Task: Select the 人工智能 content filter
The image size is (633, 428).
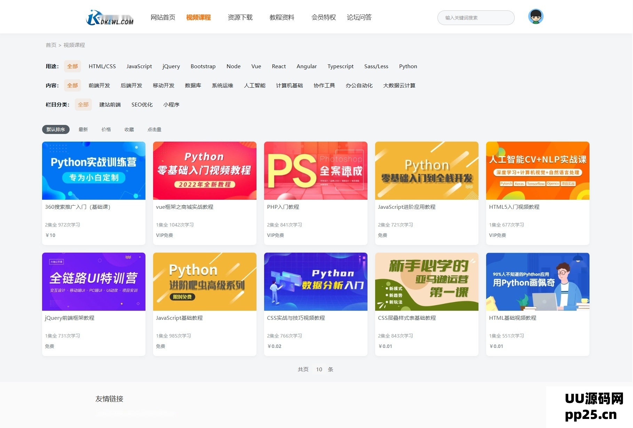Action: (x=254, y=86)
